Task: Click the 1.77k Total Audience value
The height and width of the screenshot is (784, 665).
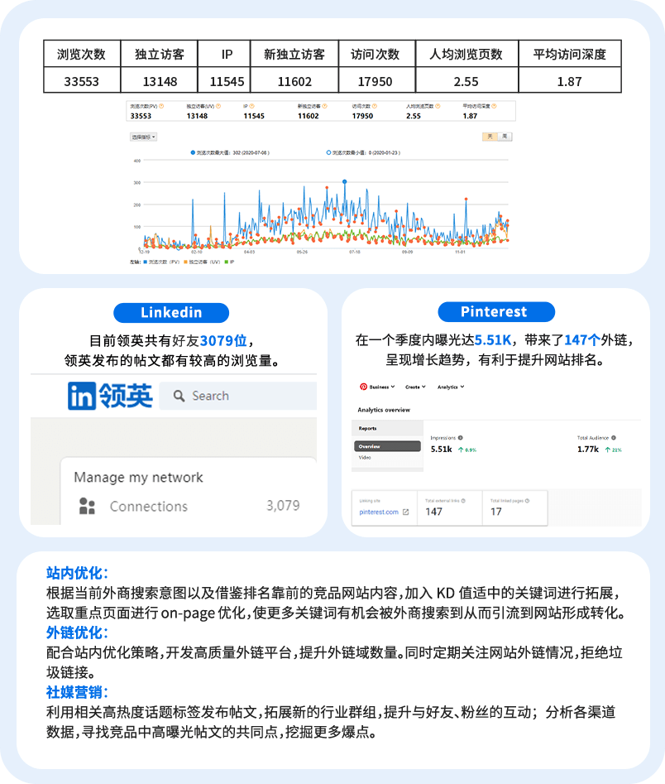Action: [x=588, y=450]
